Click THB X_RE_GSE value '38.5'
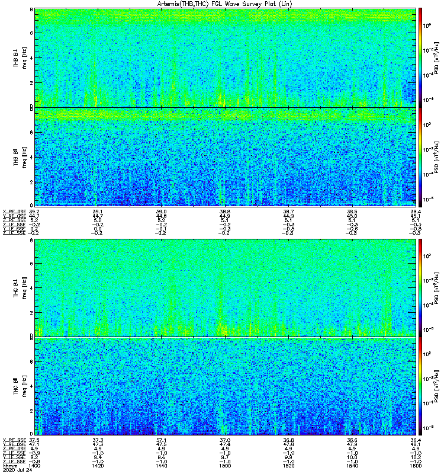444x474 pixels. (x=352, y=212)
